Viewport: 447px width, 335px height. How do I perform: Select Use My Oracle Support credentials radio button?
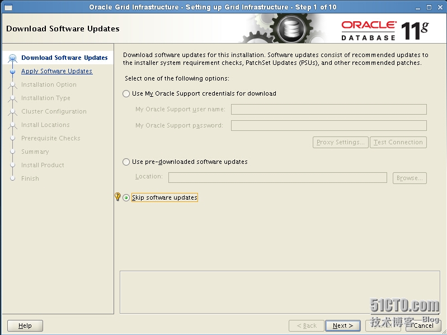pos(126,94)
